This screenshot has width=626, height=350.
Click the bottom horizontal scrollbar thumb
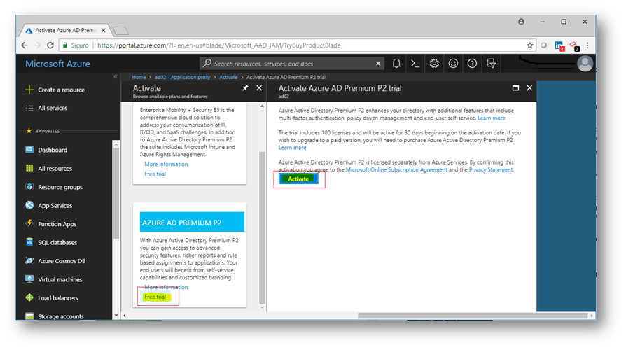pyautogui.click(x=473, y=316)
